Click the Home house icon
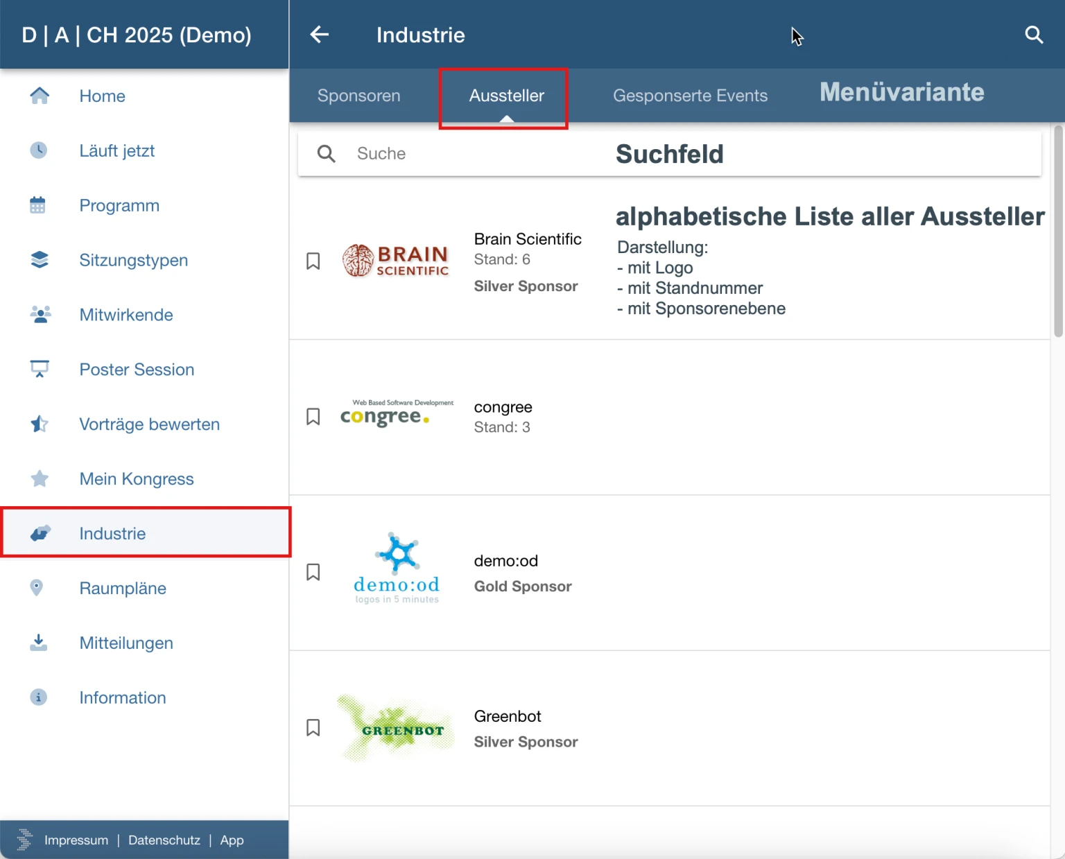1065x859 pixels. [40, 96]
